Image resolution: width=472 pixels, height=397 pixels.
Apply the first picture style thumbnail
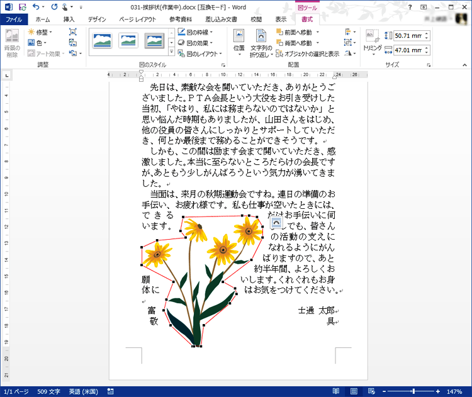point(103,41)
